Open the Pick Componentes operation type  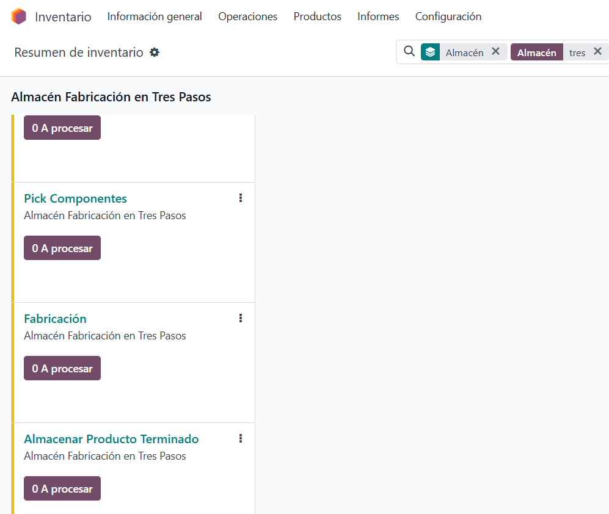[x=75, y=198]
